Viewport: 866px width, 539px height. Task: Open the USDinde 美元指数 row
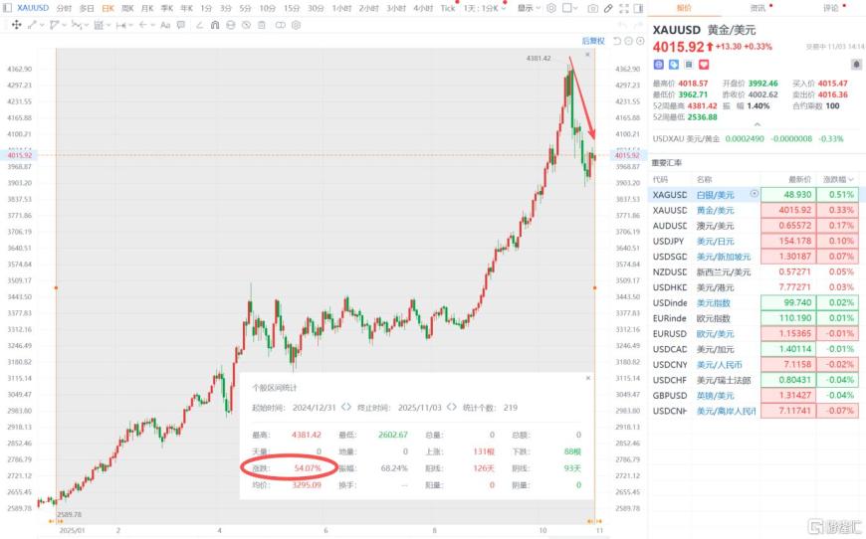click(754, 303)
